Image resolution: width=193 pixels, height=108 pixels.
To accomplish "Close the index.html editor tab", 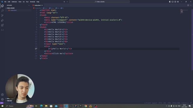I will click(x=42, y=5).
